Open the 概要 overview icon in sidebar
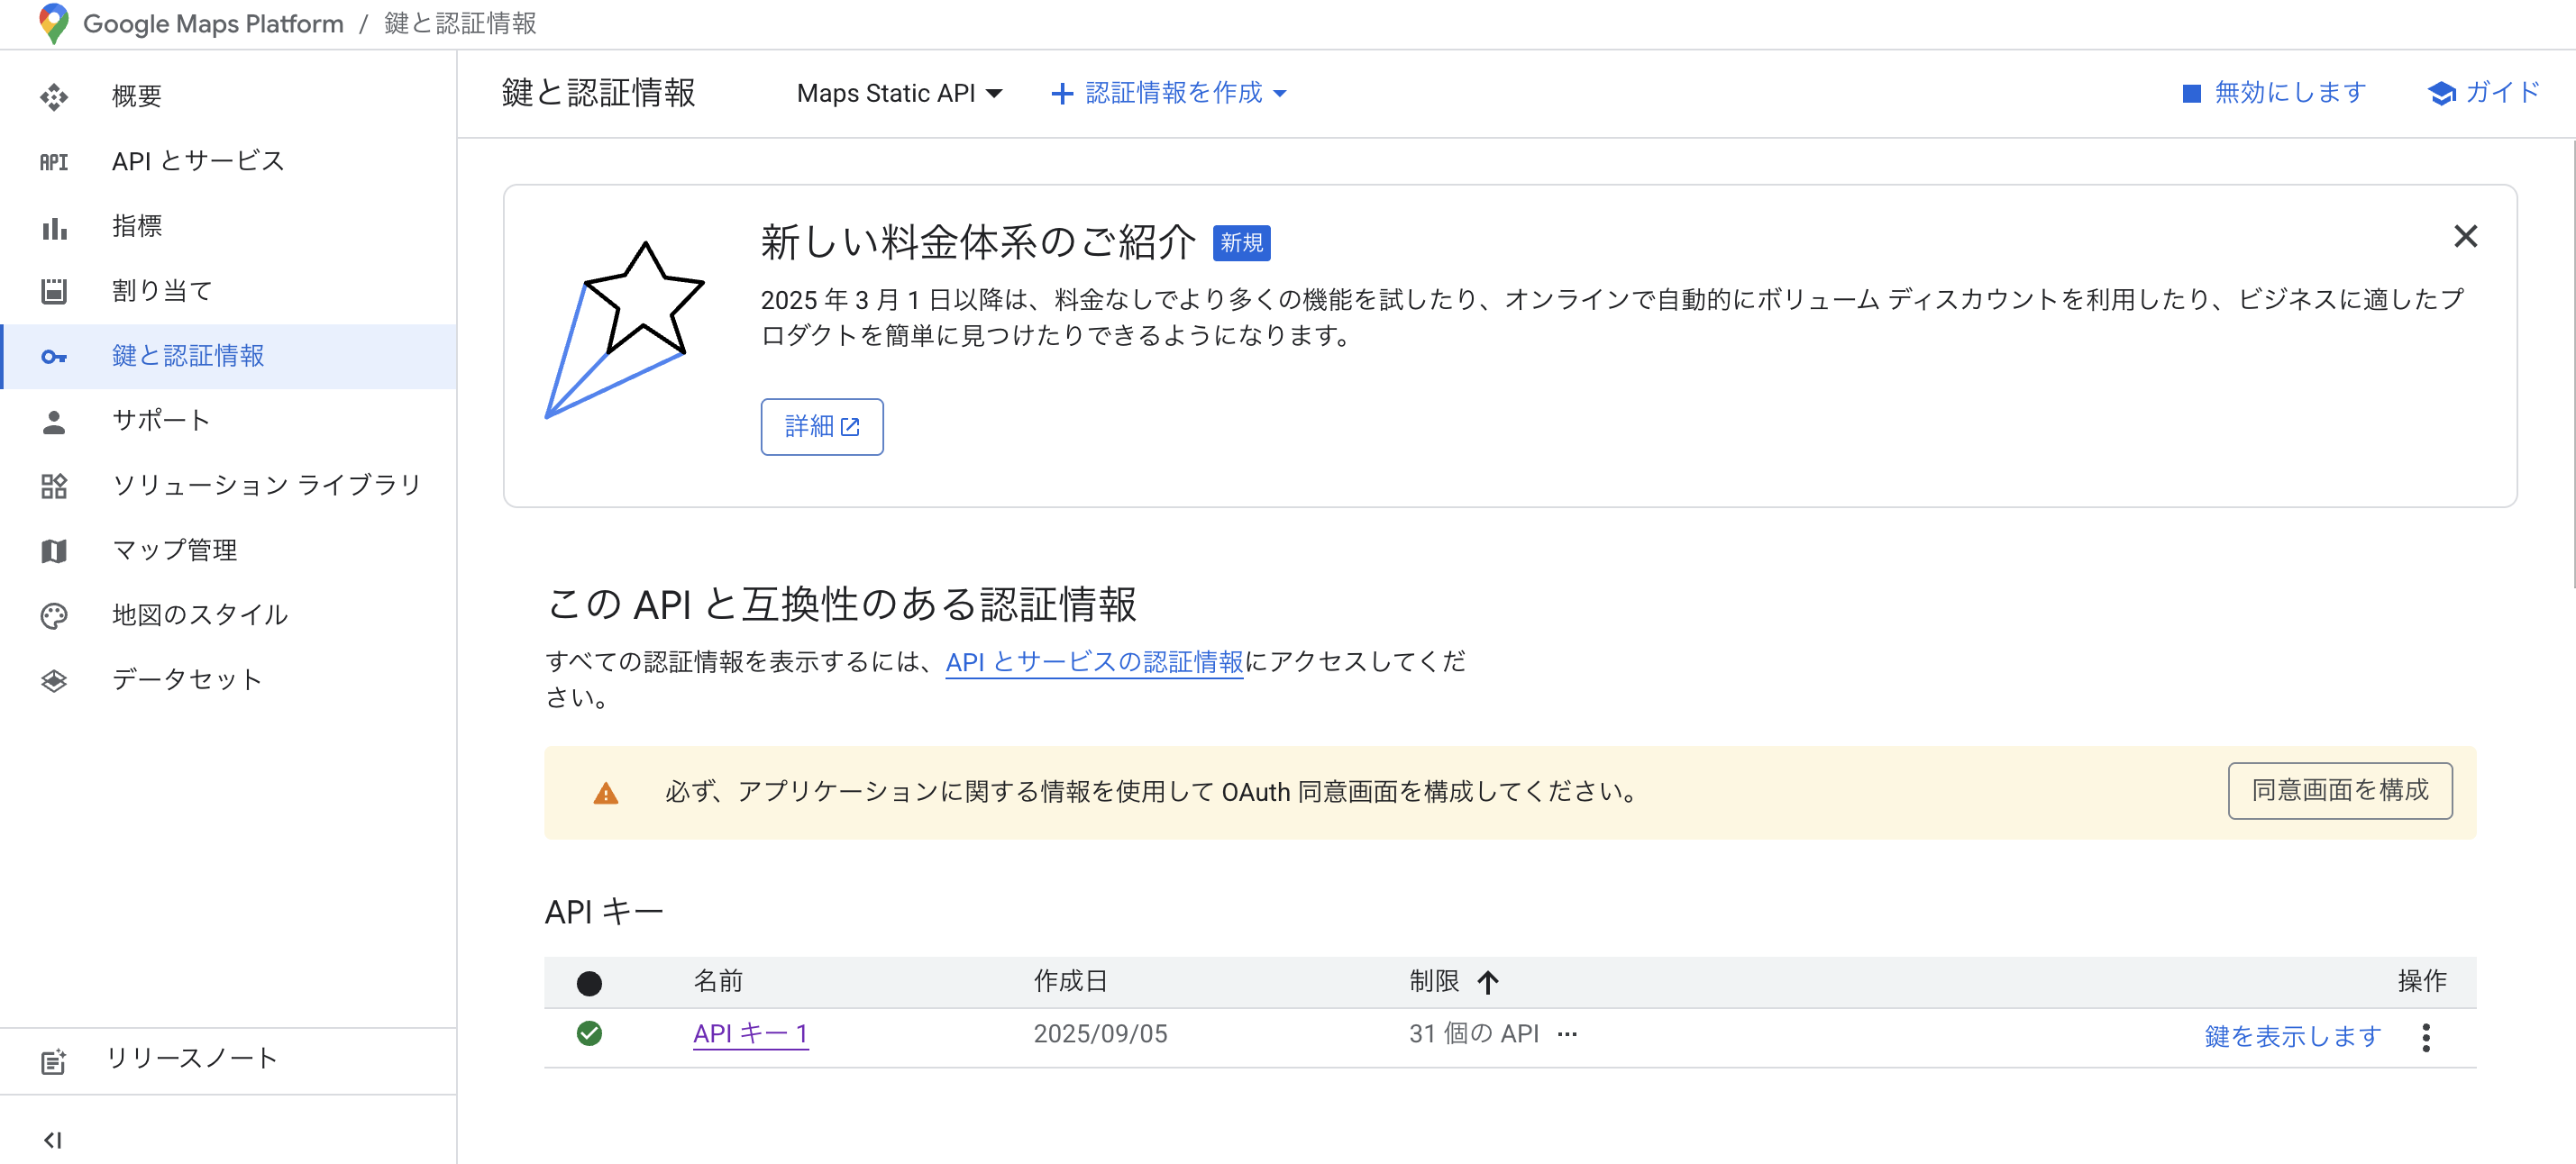2576x1164 pixels. tap(53, 95)
